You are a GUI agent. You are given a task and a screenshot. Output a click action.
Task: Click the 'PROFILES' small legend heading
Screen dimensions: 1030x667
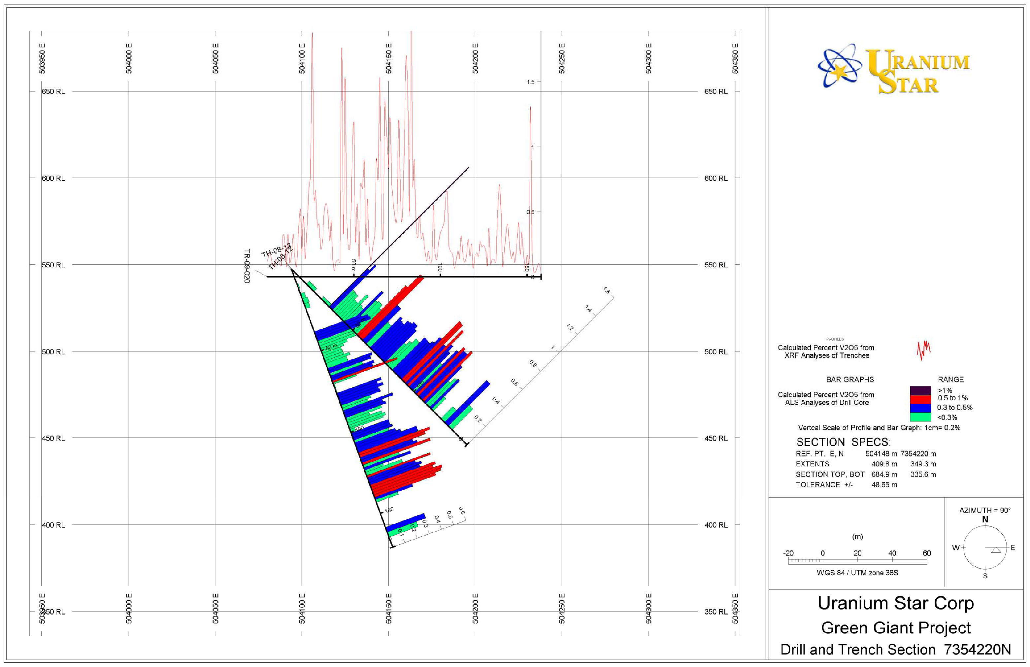point(835,339)
